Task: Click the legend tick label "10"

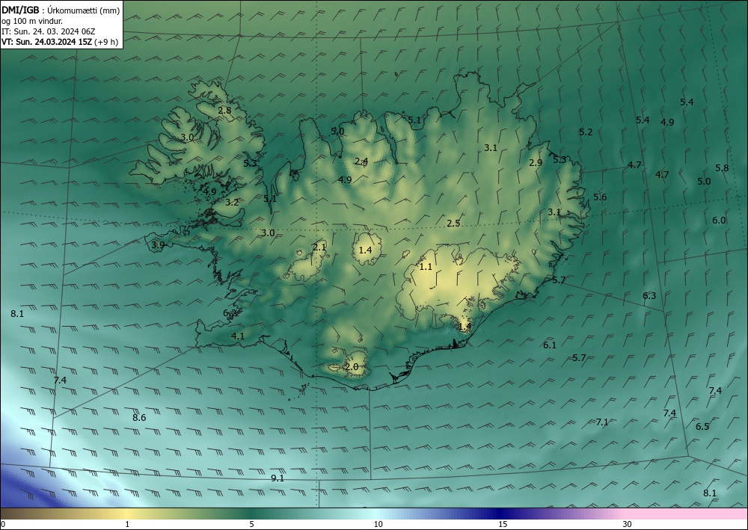Action: (x=378, y=524)
